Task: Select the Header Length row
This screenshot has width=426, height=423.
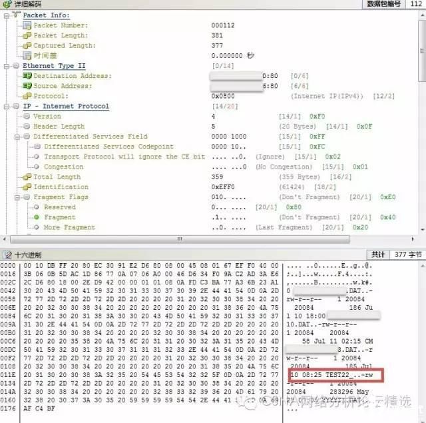Action: pyautogui.click(x=59, y=127)
